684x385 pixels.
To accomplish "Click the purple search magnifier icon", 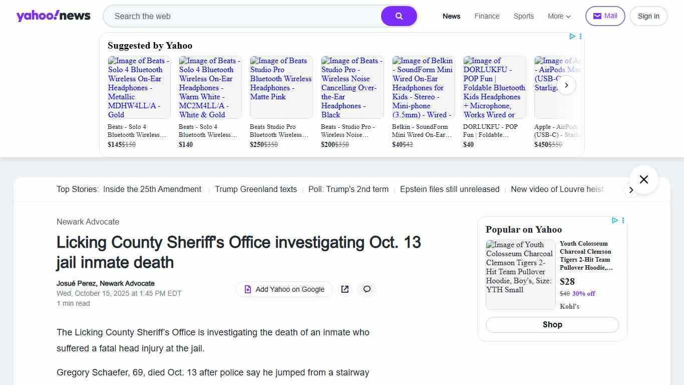I will pyautogui.click(x=399, y=16).
